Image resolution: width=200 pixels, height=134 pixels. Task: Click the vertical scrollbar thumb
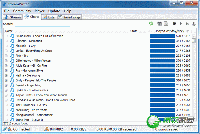coord(194,41)
